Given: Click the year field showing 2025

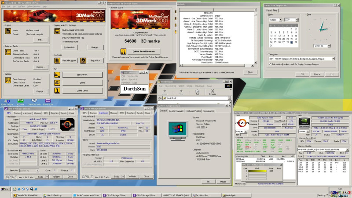Looking at the screenshot, I should pyautogui.click(x=290, y=20).
